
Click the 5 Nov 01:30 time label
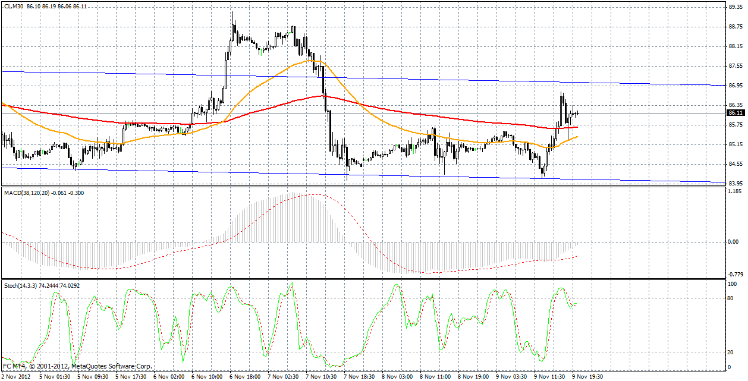point(54,377)
